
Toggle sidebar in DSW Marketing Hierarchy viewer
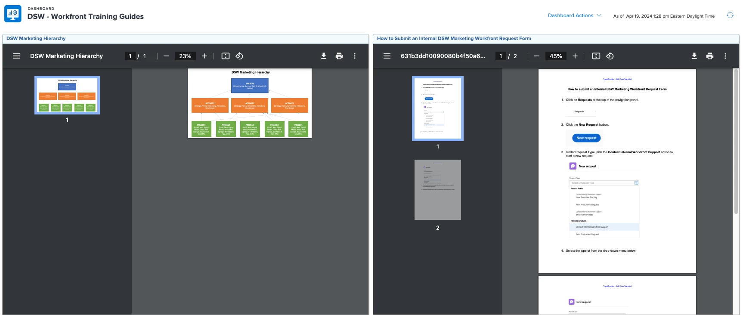(16, 56)
